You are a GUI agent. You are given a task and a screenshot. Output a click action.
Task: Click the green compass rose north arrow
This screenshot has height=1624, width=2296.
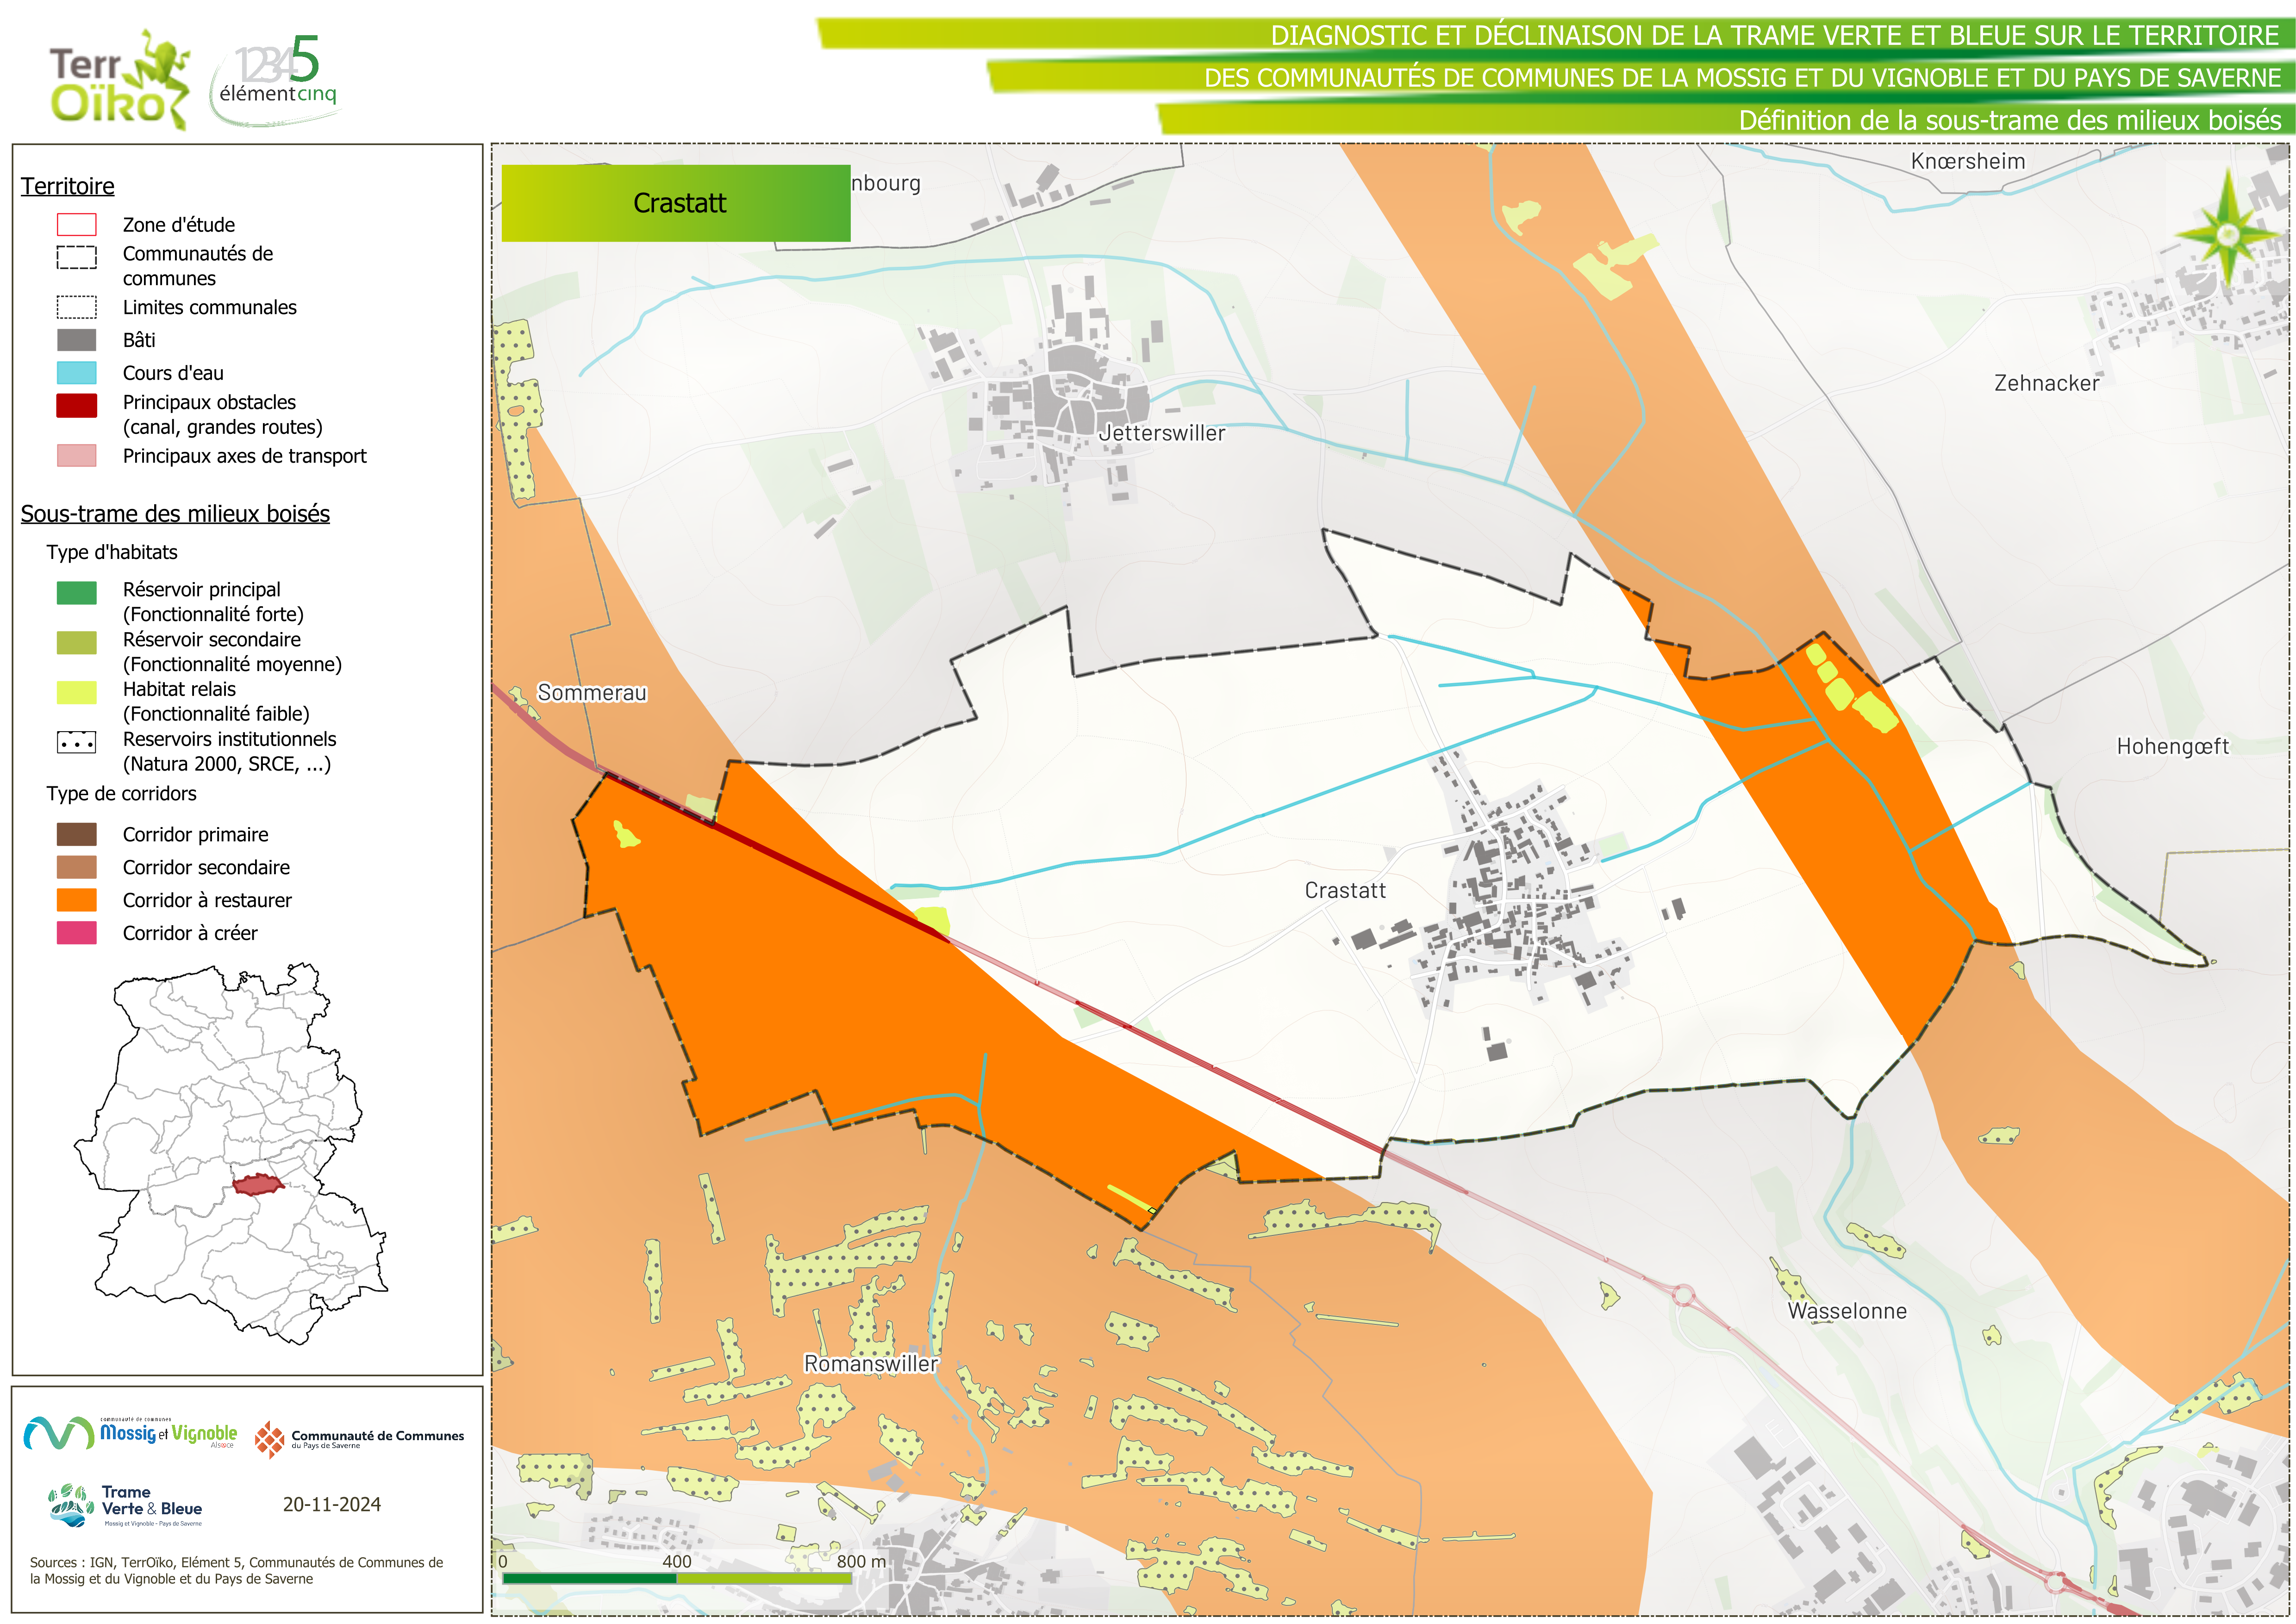pyautogui.click(x=2227, y=235)
